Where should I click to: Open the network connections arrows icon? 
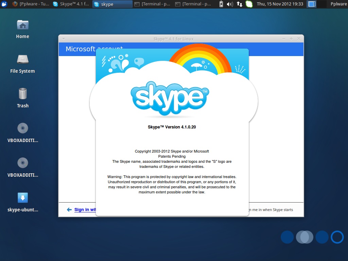point(240,4)
